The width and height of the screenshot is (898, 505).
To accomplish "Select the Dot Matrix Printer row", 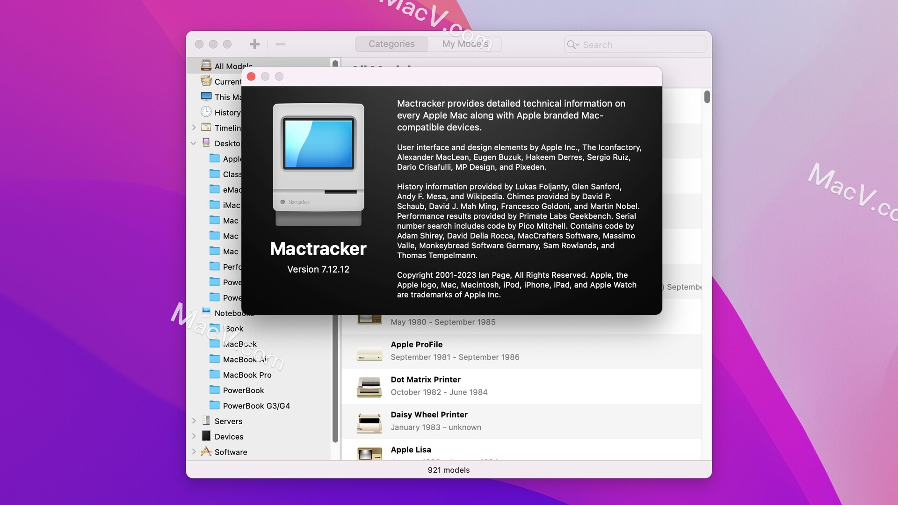I will point(521,386).
